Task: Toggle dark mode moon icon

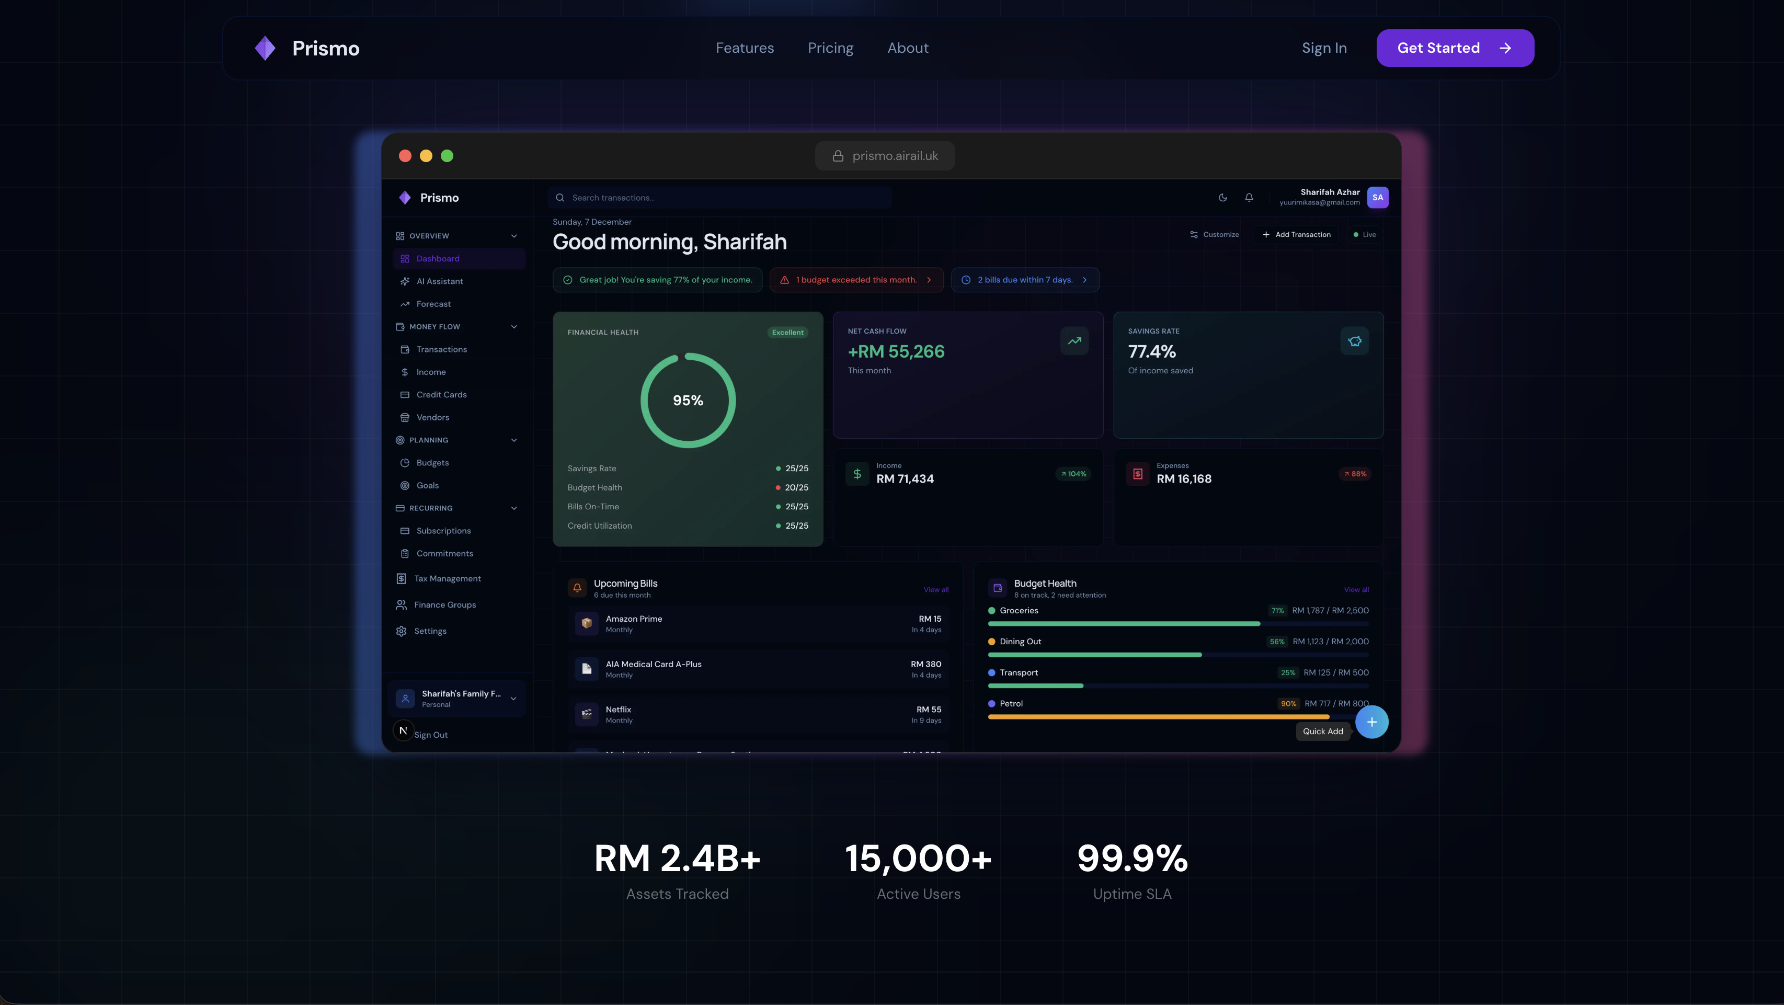Action: pyautogui.click(x=1222, y=198)
